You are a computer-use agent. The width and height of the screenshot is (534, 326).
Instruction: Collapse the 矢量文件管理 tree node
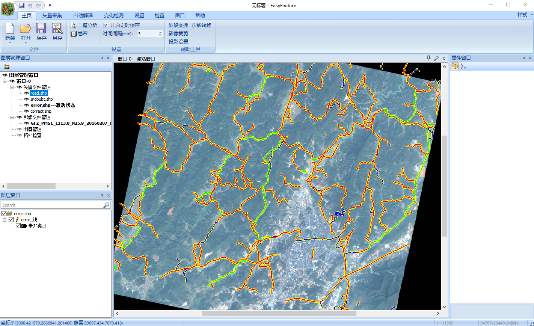click(x=12, y=87)
